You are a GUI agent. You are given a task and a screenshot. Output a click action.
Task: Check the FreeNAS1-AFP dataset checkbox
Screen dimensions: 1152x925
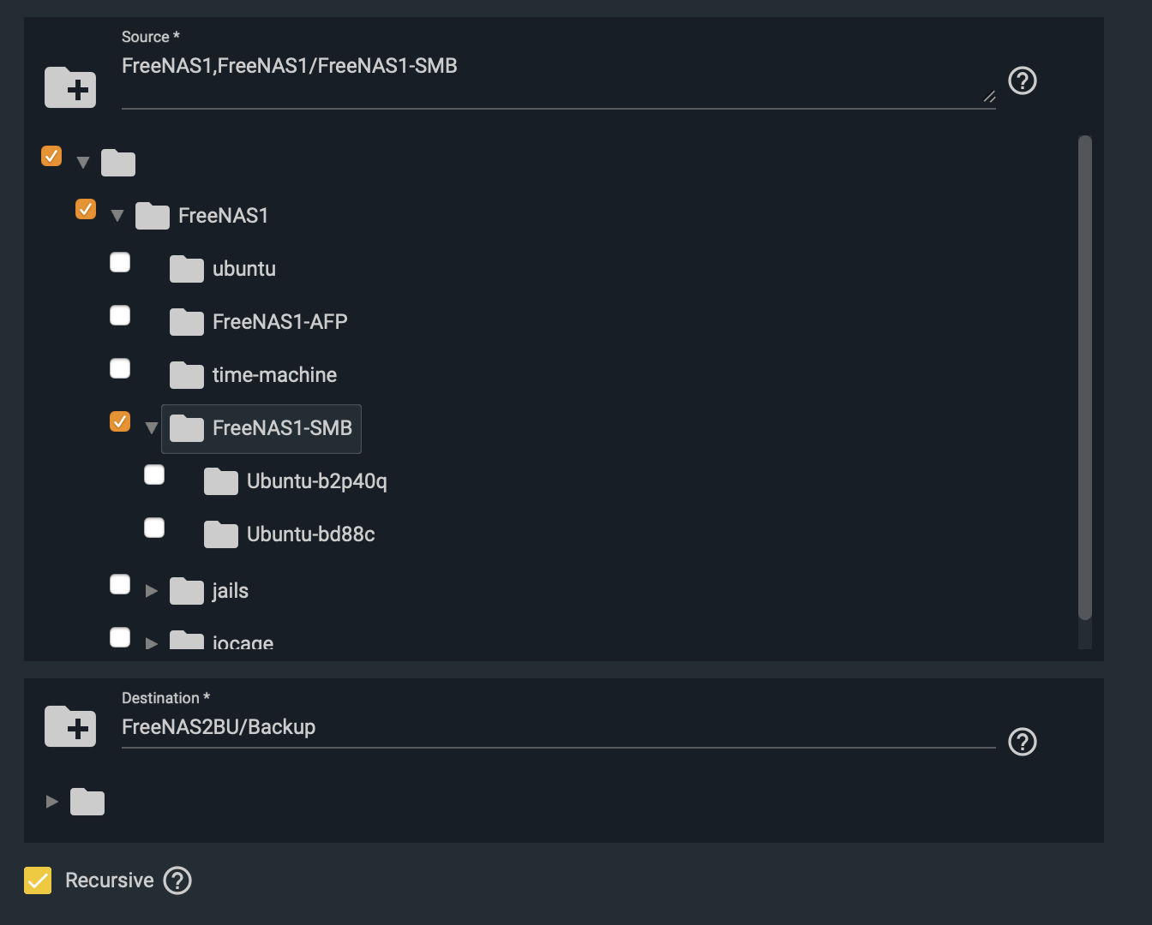pos(120,315)
